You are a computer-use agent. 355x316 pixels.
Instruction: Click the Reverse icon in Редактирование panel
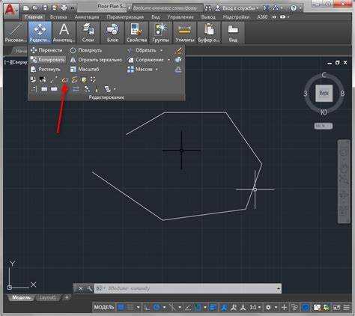pyautogui.click(x=76, y=89)
